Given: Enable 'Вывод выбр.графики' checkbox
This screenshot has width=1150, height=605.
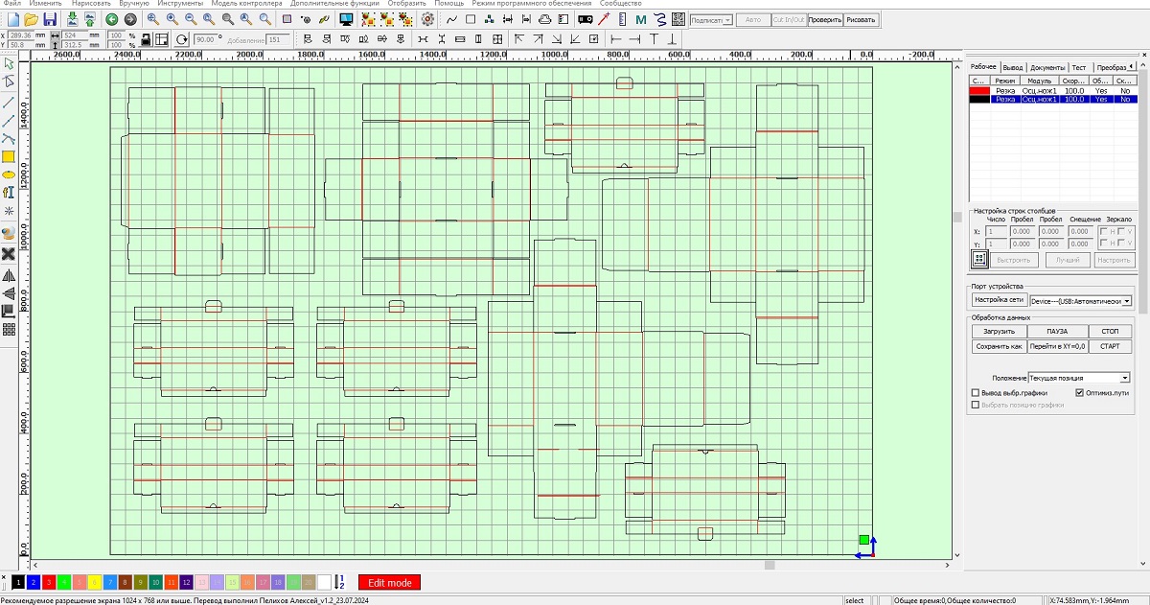Looking at the screenshot, I should (976, 393).
